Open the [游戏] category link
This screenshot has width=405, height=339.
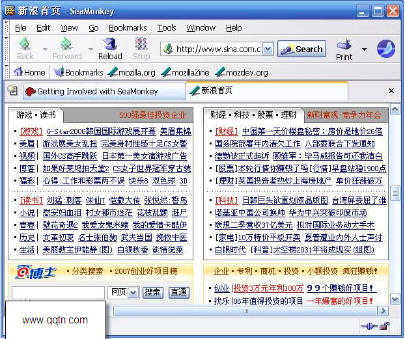(31, 131)
